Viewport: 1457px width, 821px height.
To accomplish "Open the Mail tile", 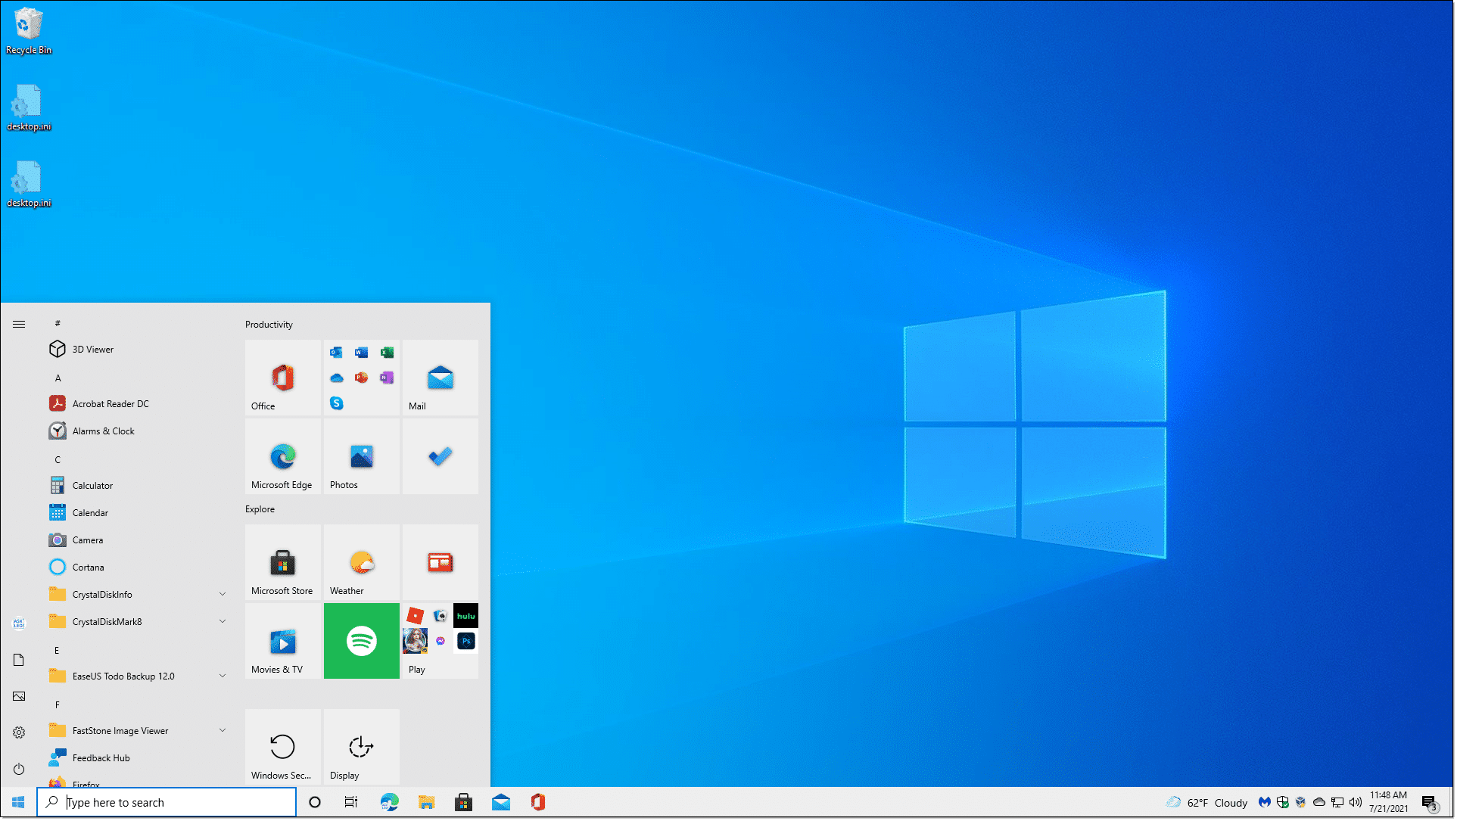I will (x=441, y=378).
